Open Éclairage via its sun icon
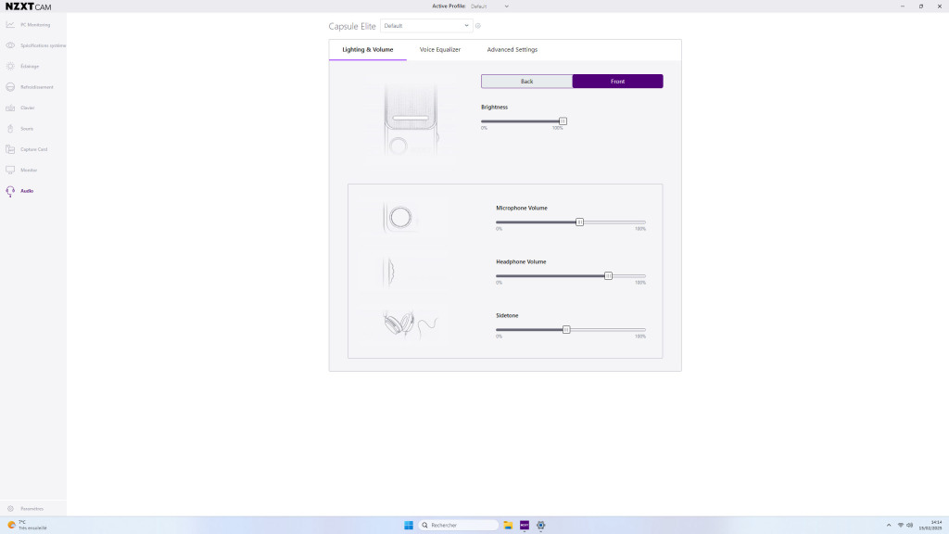Image resolution: width=949 pixels, height=534 pixels. coord(10,66)
